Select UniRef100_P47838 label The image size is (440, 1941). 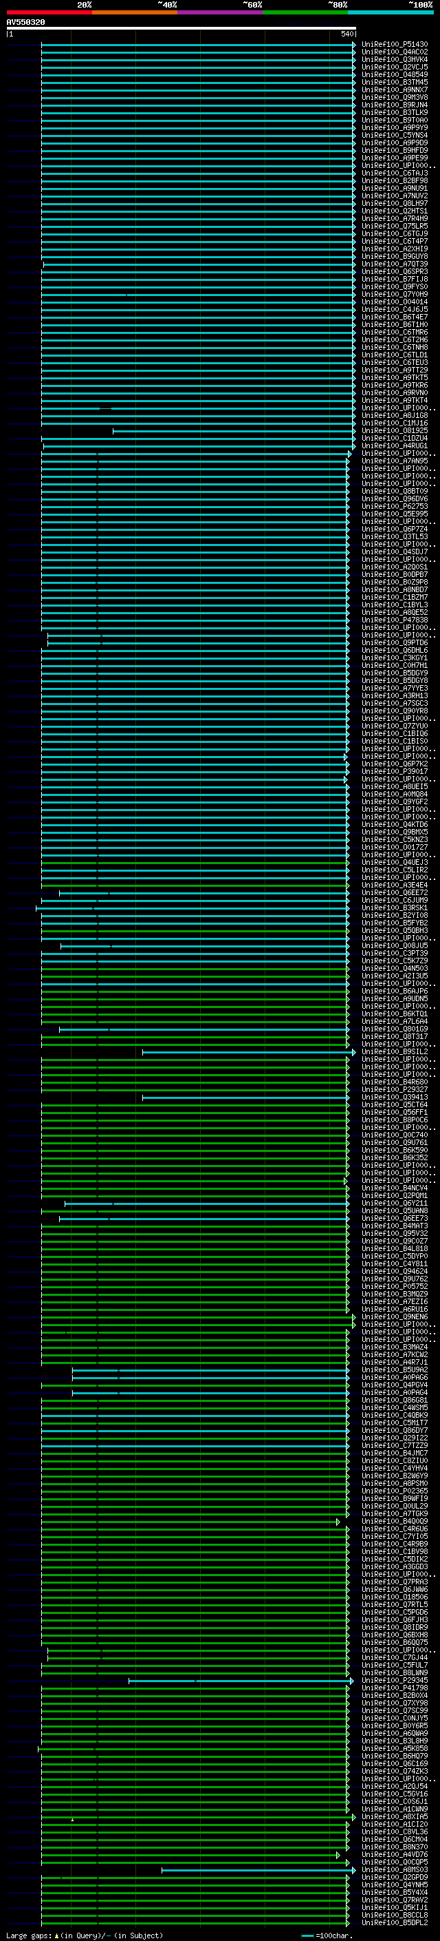point(395,620)
